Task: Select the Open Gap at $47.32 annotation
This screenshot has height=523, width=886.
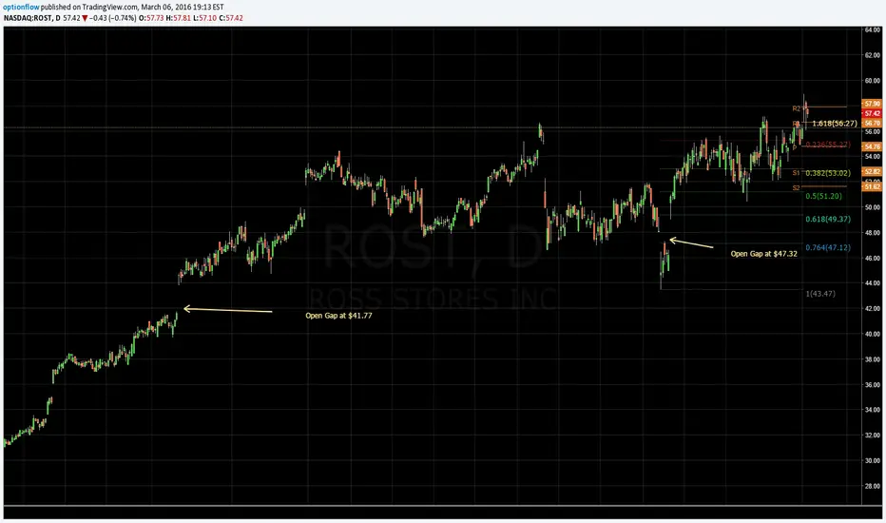Action: (764, 254)
